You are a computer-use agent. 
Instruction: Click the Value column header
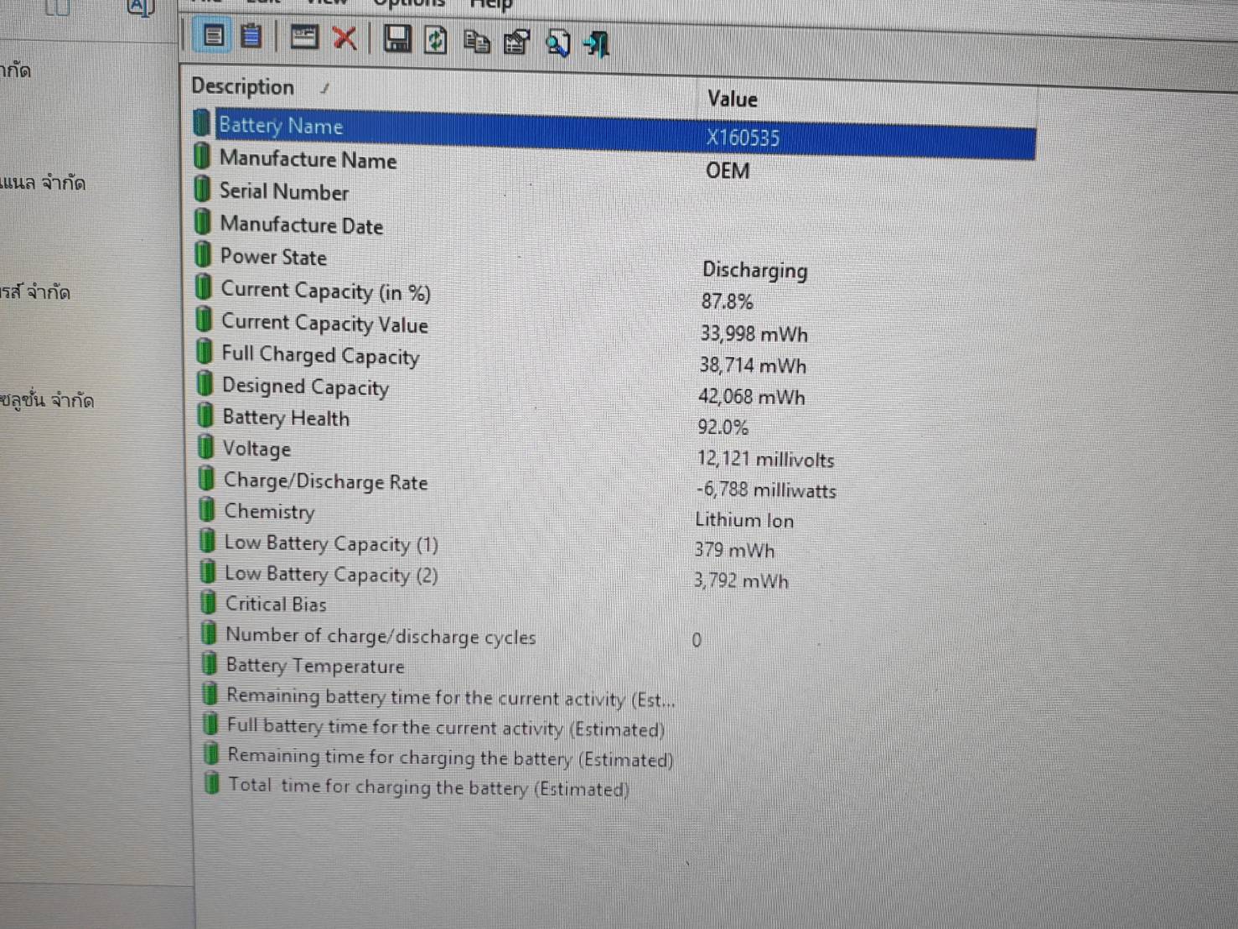pyautogui.click(x=732, y=99)
